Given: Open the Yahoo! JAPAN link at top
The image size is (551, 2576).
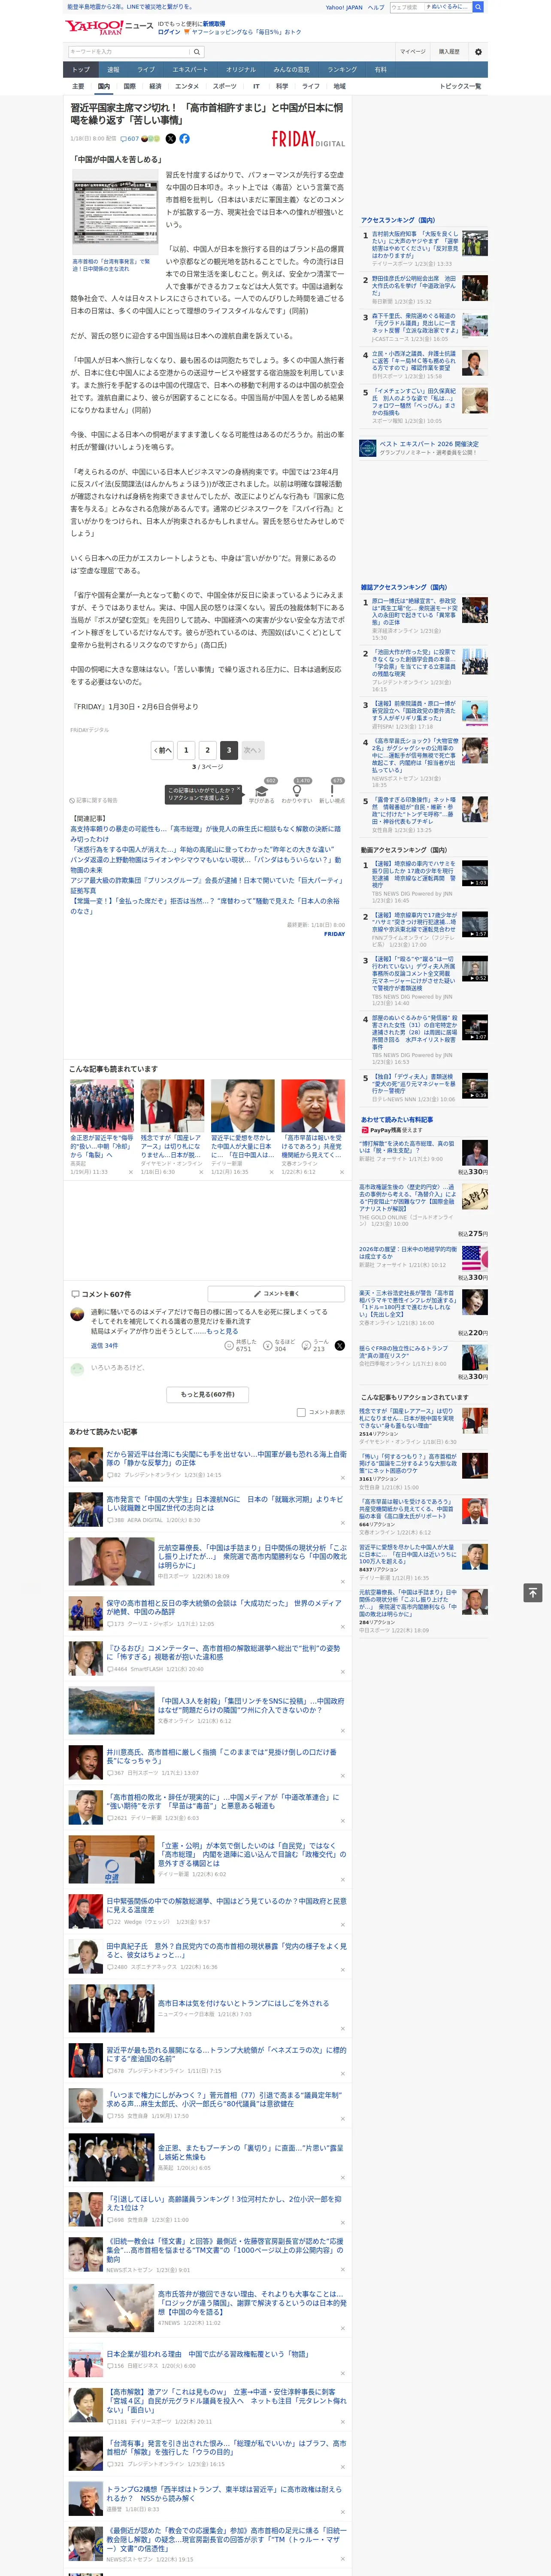Looking at the screenshot, I should (x=344, y=7).
